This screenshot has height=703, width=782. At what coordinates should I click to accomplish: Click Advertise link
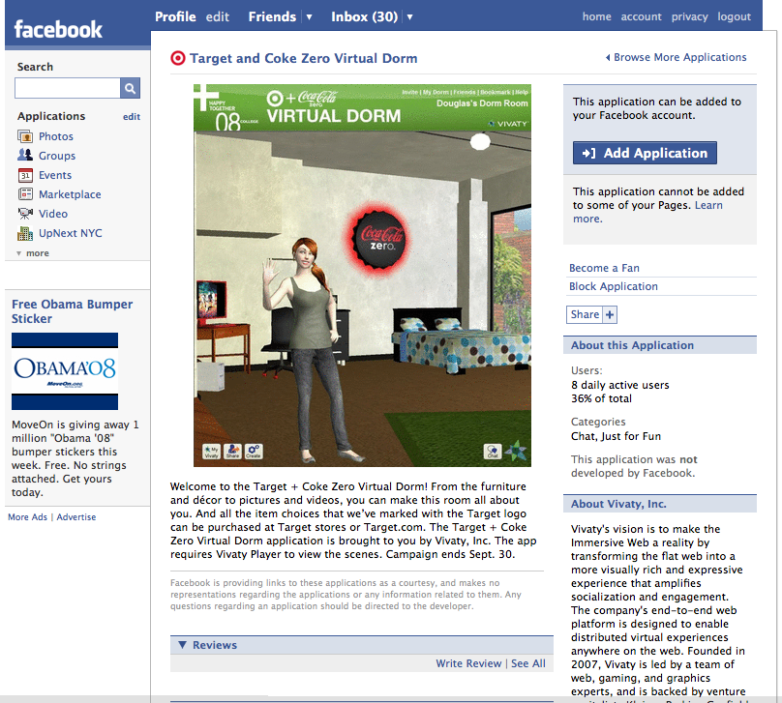point(76,517)
